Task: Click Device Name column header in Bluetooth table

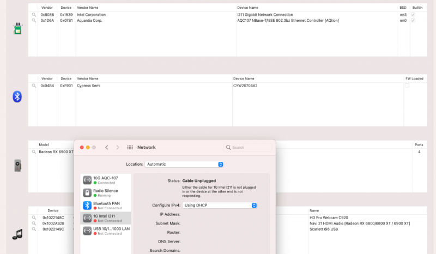Action: 244,78
